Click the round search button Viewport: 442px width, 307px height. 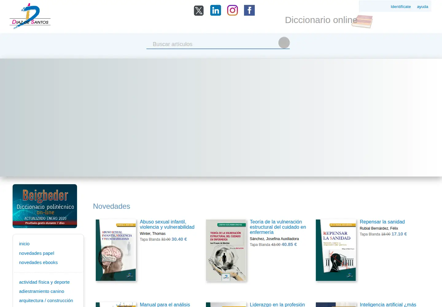pos(284,43)
